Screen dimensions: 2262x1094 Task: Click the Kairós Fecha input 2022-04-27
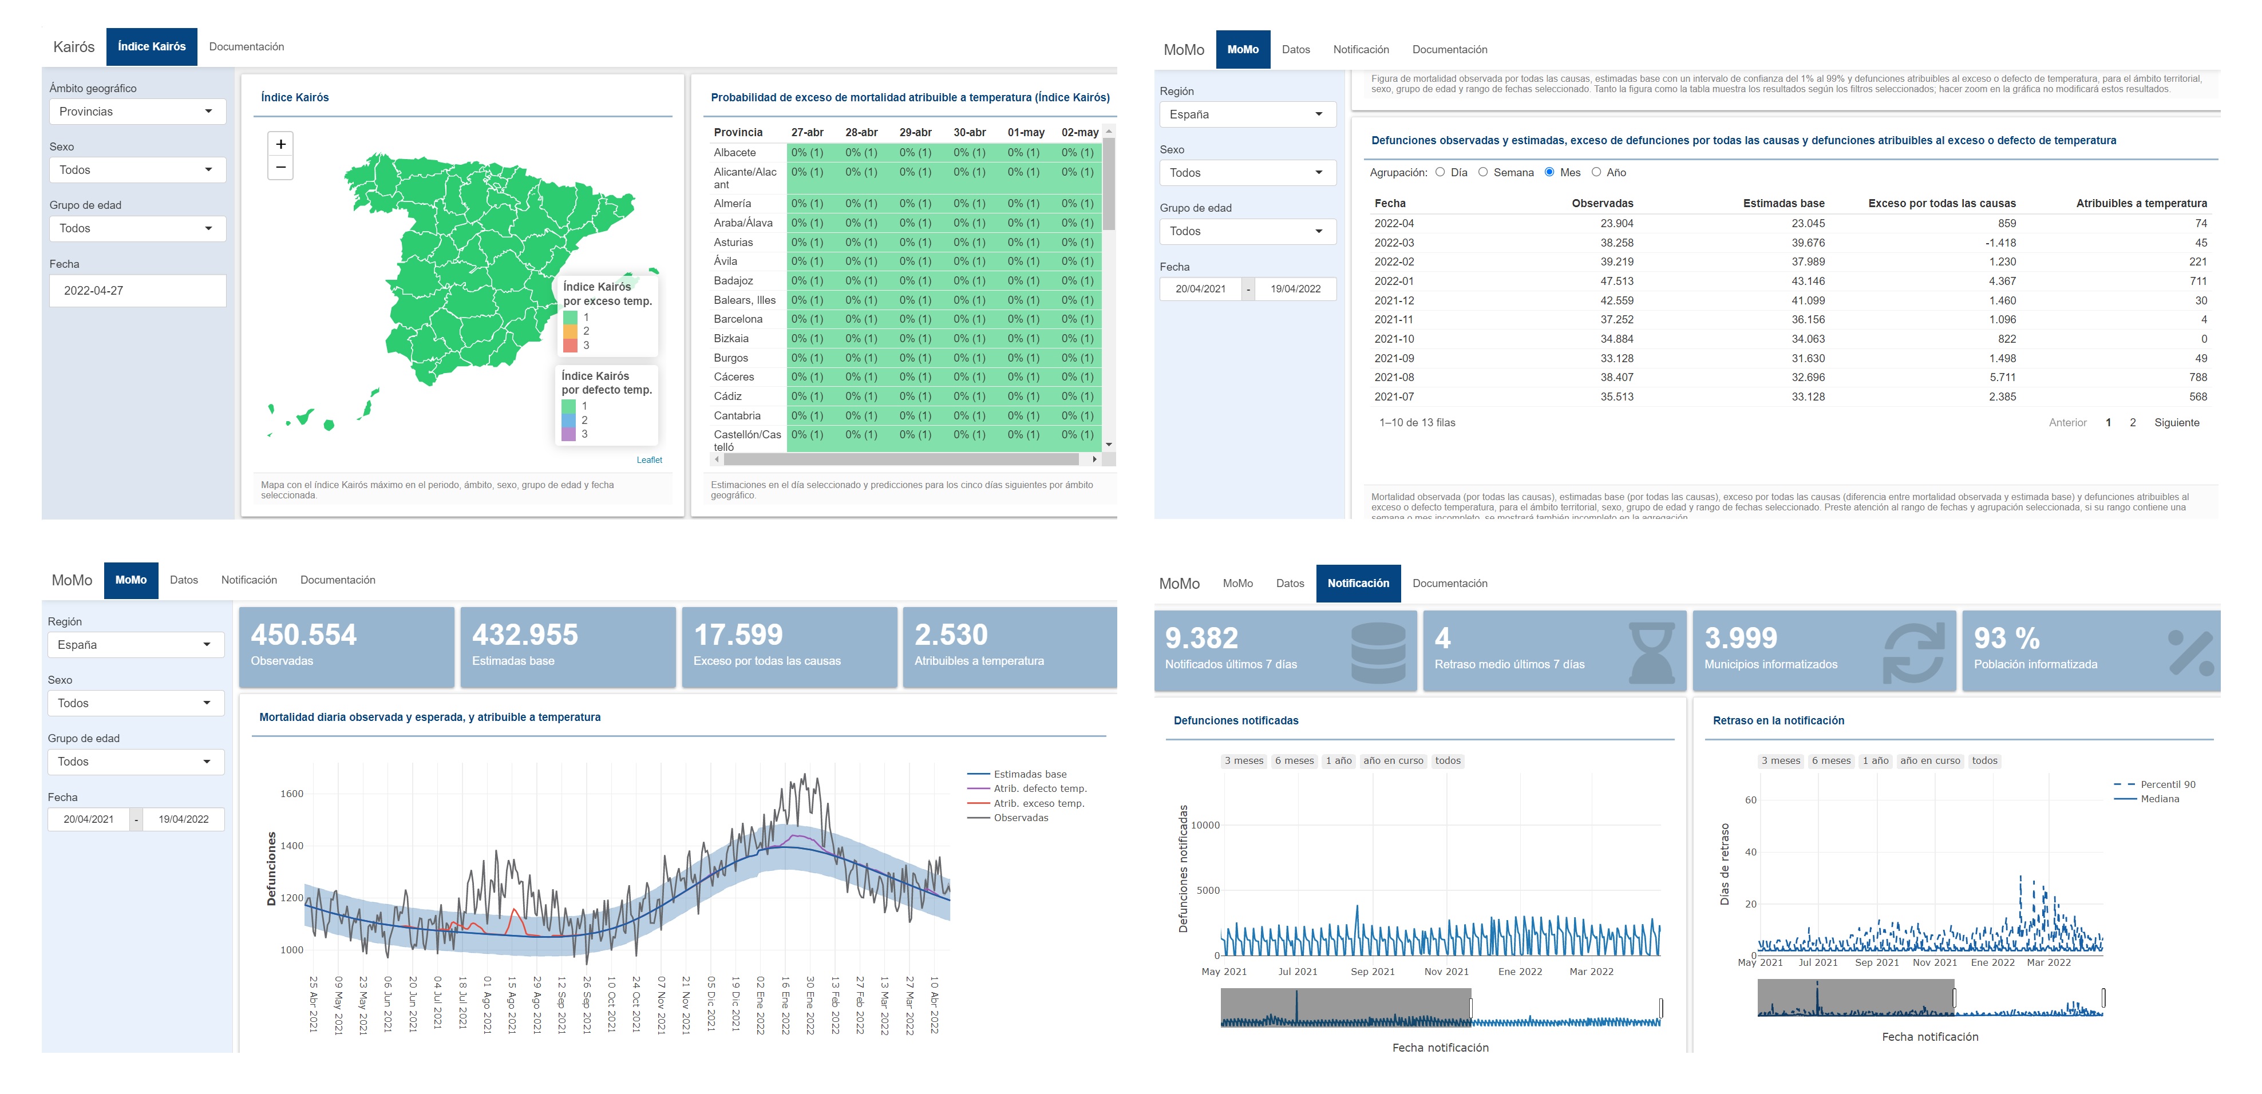(x=137, y=291)
